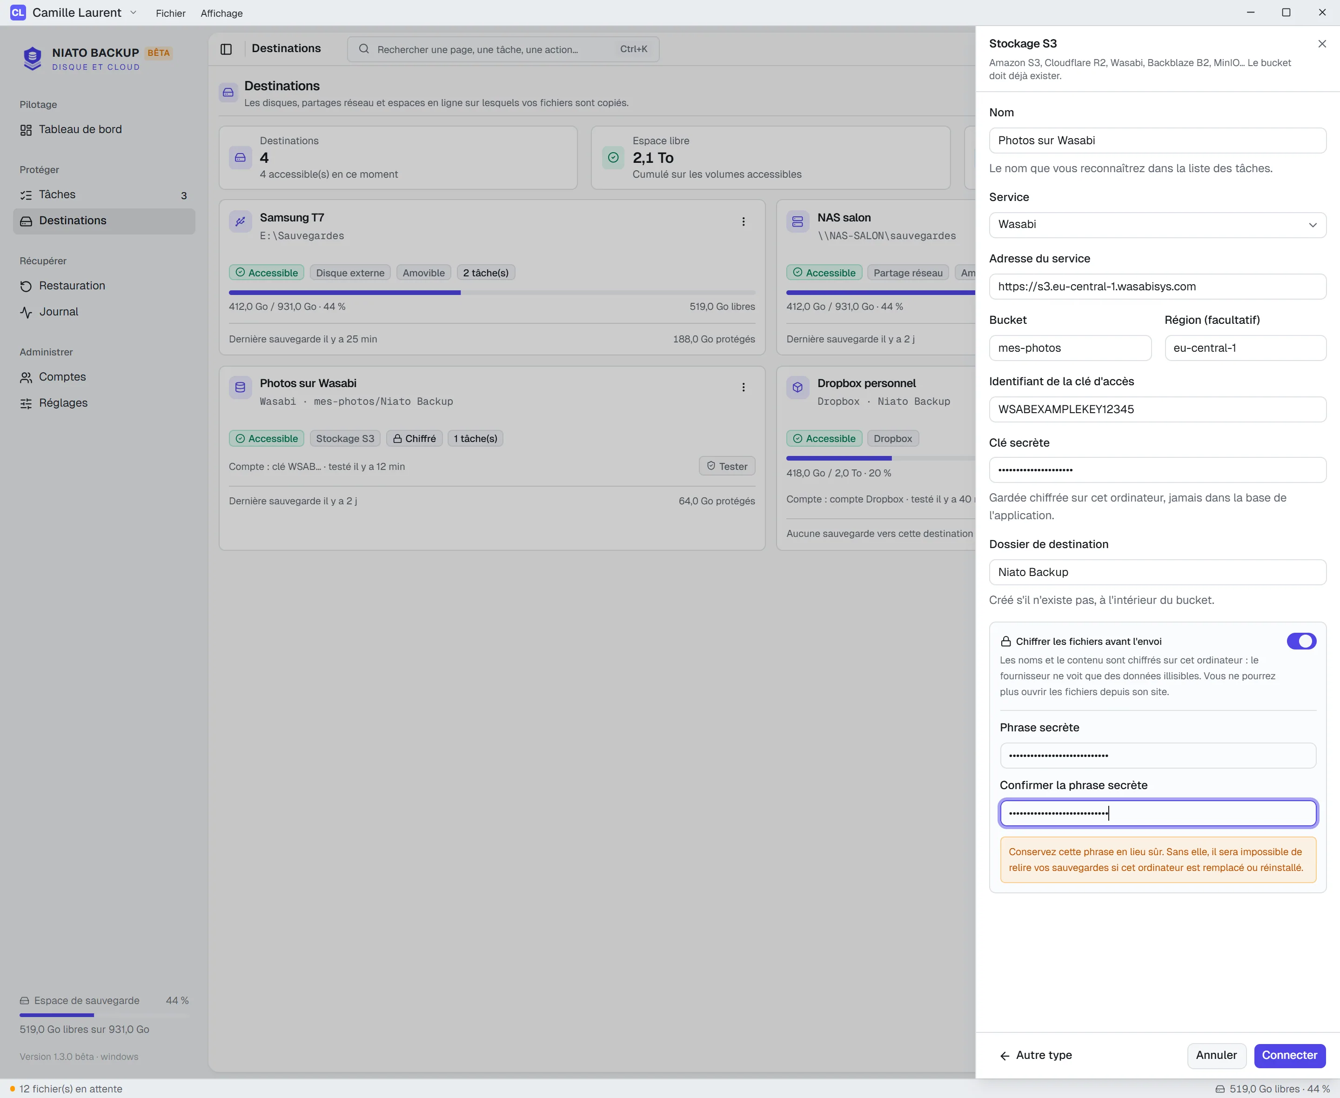
Task: Open the Affichage menu
Action: coord(221,13)
